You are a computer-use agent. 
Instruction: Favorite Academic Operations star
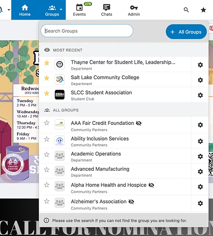(47, 155)
